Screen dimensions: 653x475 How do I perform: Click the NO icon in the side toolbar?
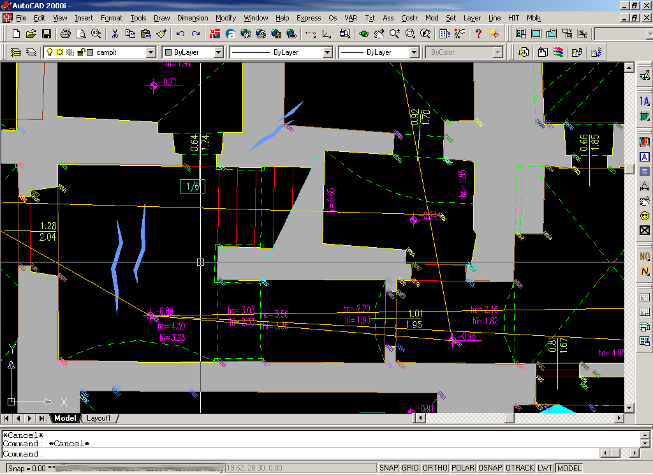point(644,257)
